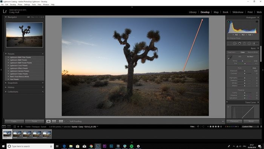This screenshot has height=149, width=264.
Task: Switch to the Slideshow module
Action: pyautogui.click(x=238, y=12)
